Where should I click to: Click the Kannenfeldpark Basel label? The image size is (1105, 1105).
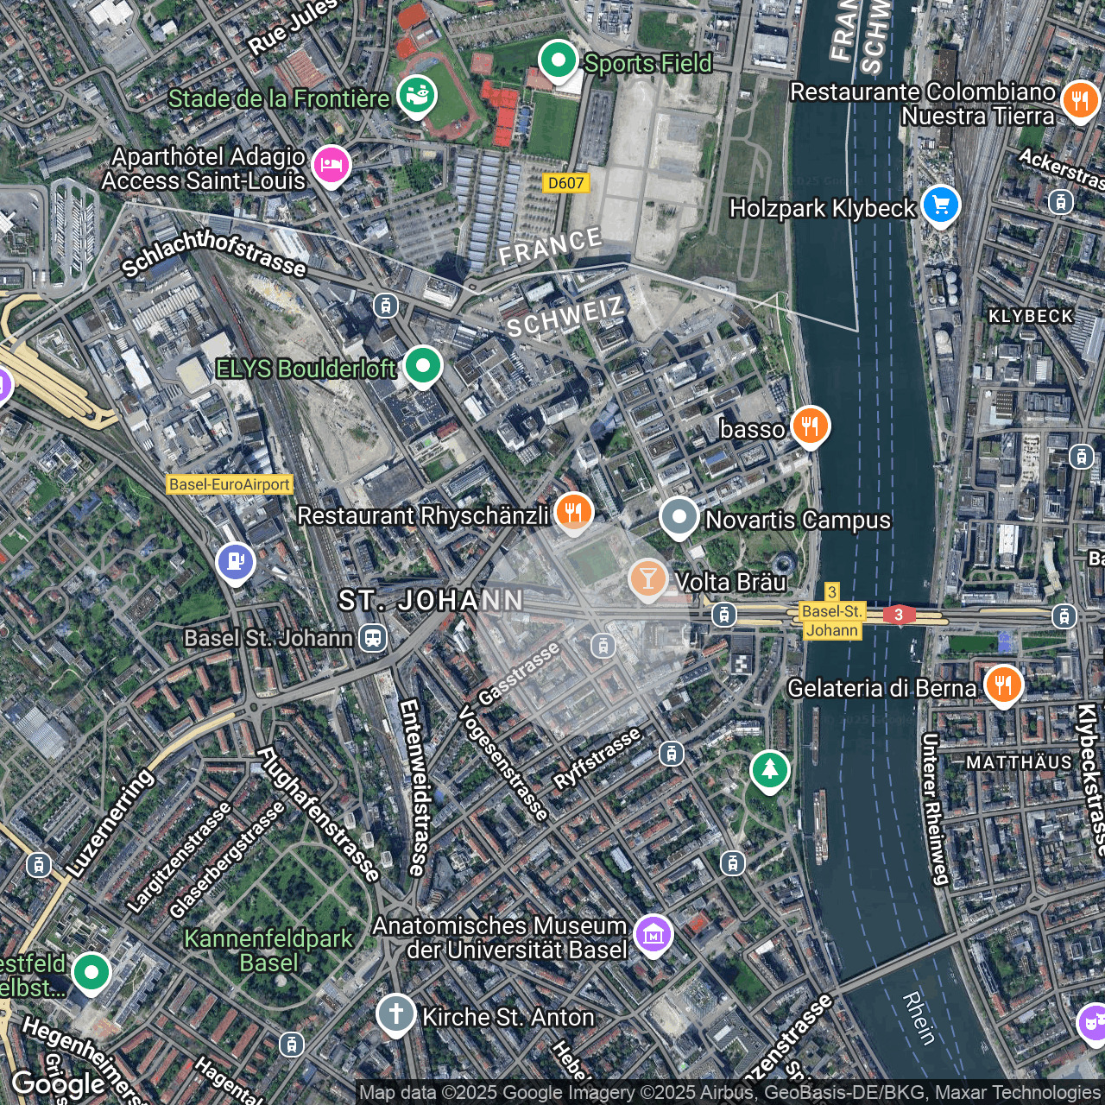tap(268, 950)
